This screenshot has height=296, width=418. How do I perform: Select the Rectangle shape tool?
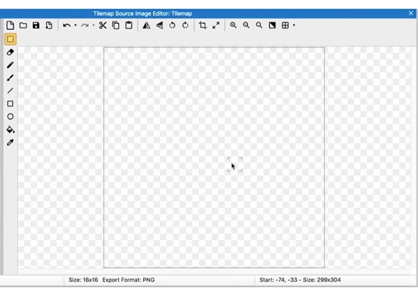click(10, 103)
